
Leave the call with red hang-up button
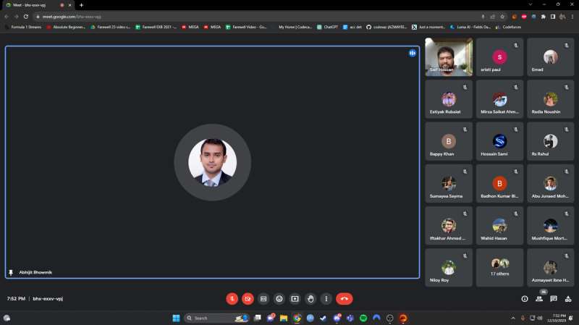click(x=345, y=299)
